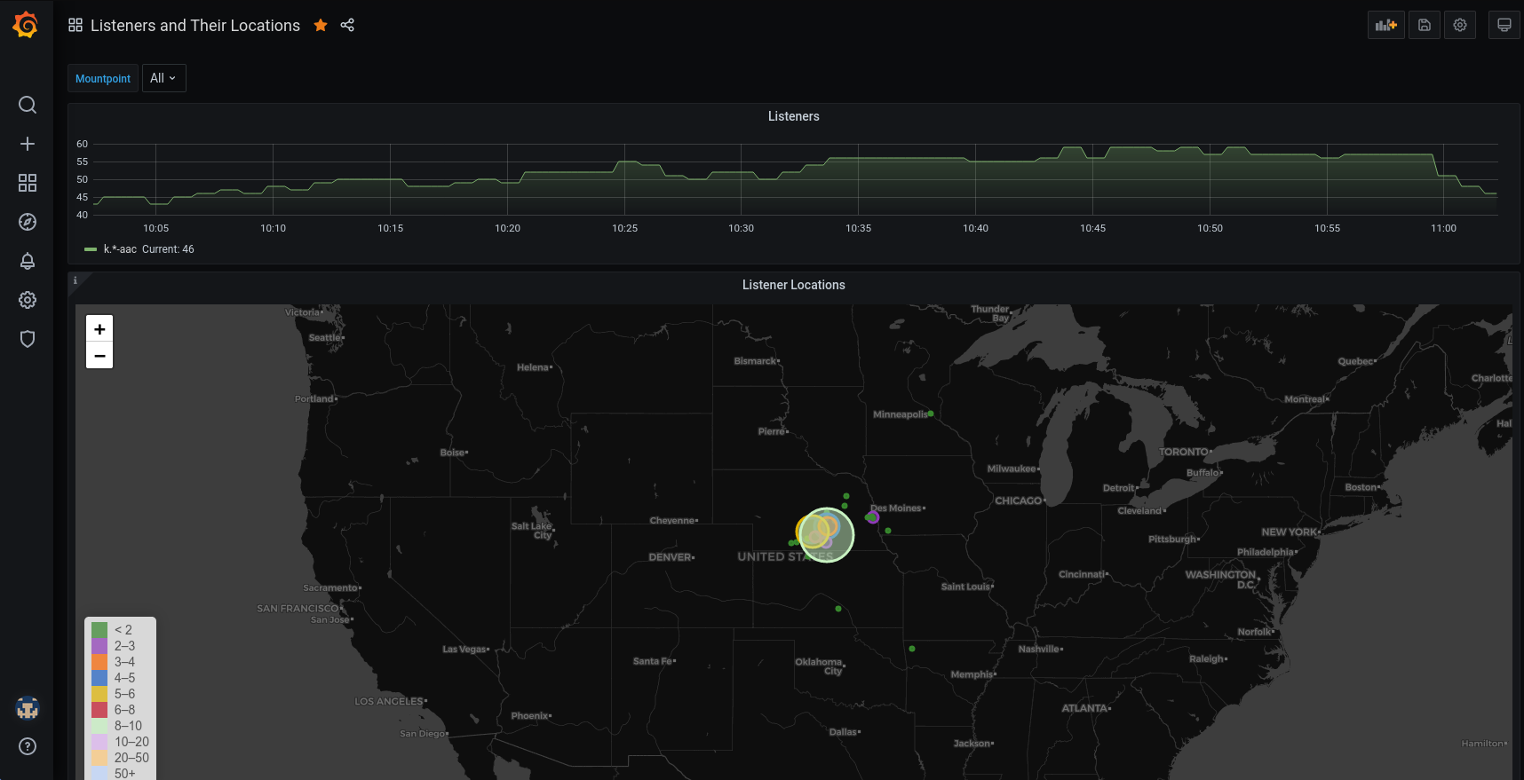The height and width of the screenshot is (780, 1524).
Task: Click the Save dashboard button
Action: tap(1424, 25)
